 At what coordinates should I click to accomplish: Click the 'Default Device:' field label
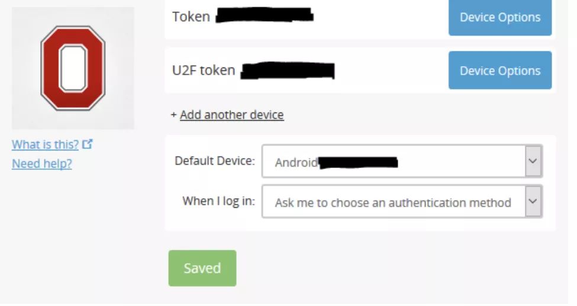pos(215,160)
